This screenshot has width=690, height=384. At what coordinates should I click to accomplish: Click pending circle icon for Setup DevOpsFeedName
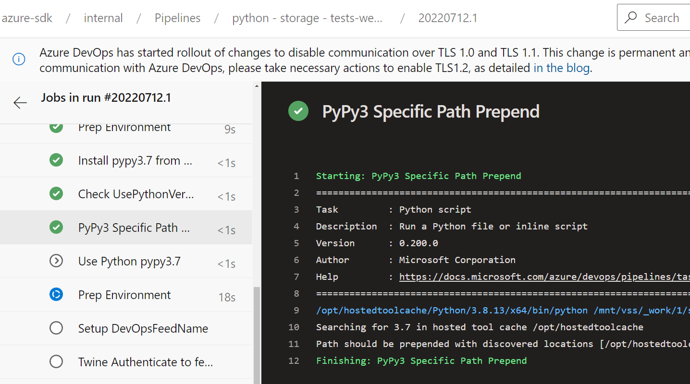[x=56, y=328]
